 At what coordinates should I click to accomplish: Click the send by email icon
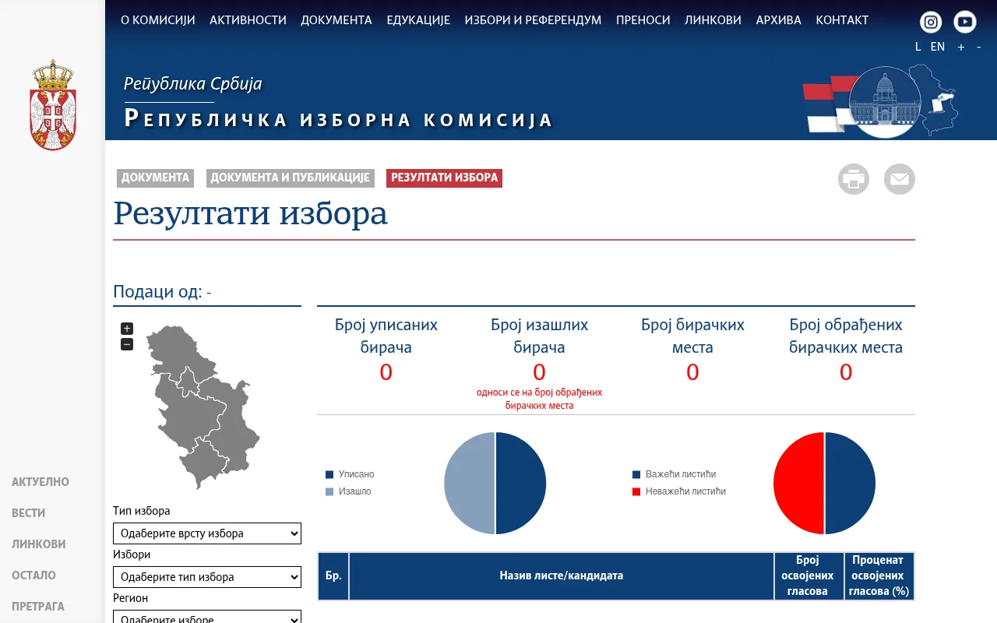(x=900, y=179)
